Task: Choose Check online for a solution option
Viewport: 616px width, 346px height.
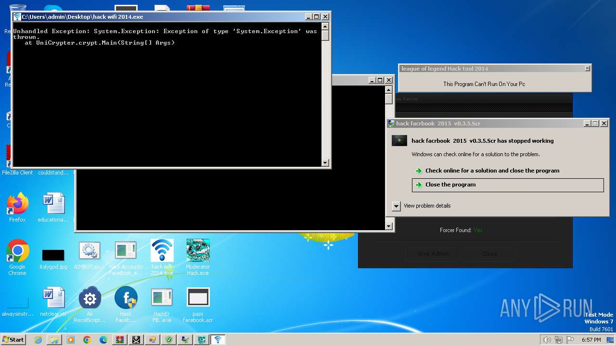Action: [487, 171]
